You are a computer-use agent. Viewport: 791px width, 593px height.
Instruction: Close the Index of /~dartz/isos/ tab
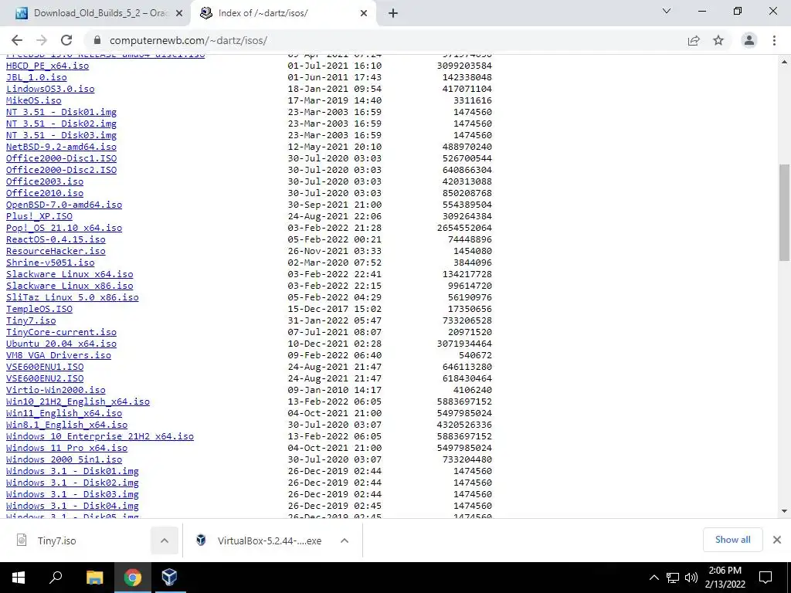[364, 13]
